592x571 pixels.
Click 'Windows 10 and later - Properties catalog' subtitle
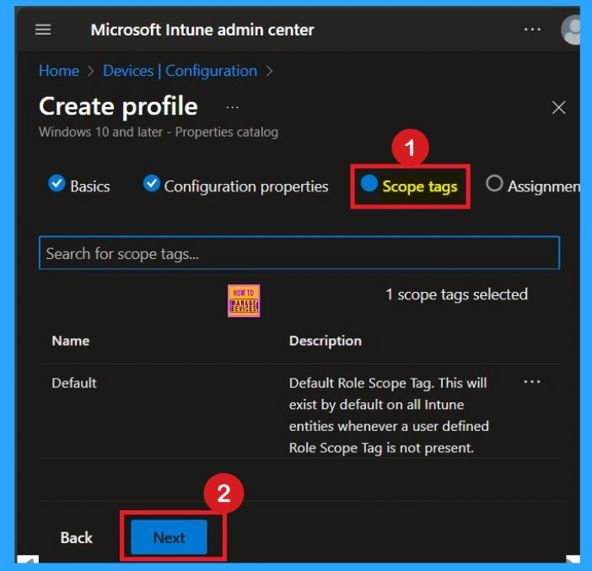pos(159,132)
